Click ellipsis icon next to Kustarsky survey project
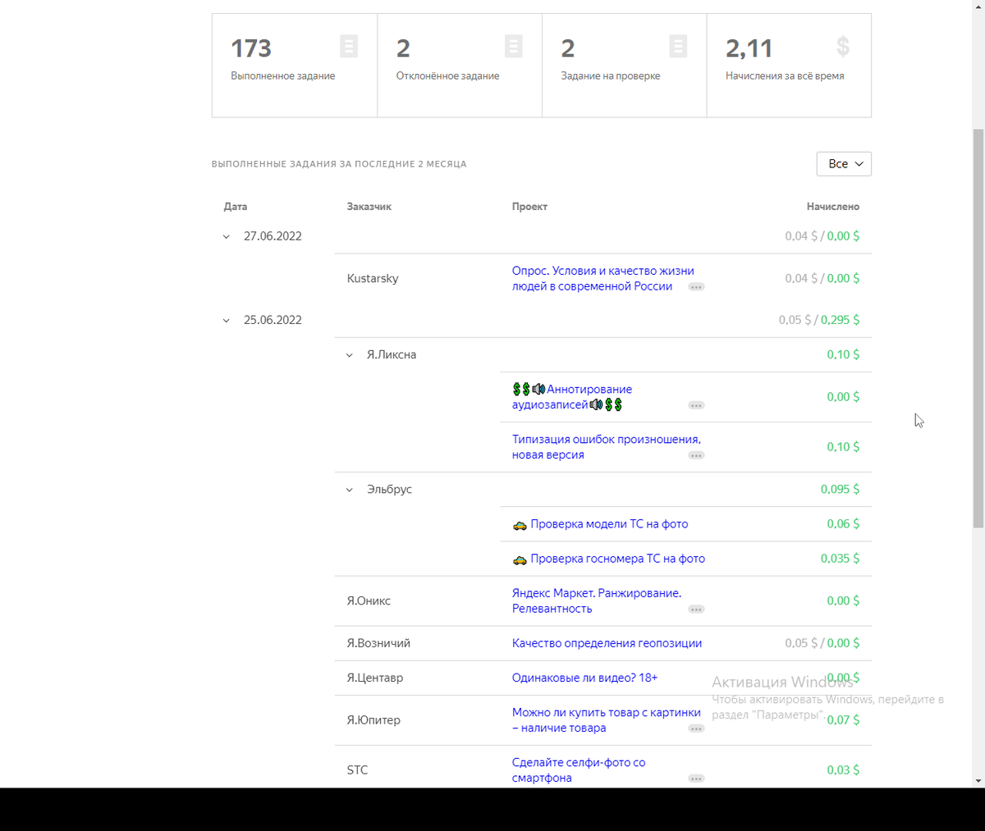 click(696, 287)
